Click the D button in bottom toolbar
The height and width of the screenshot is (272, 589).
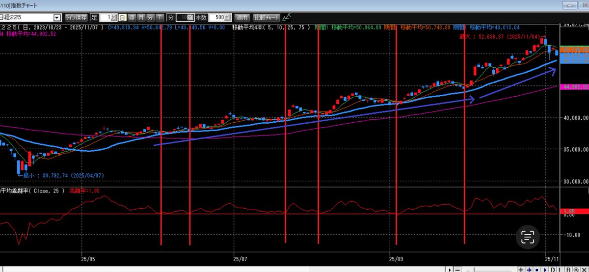553,269
